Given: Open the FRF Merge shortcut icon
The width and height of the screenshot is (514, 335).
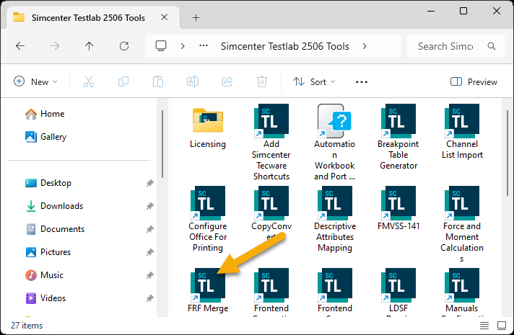Looking at the screenshot, I should click(x=208, y=285).
